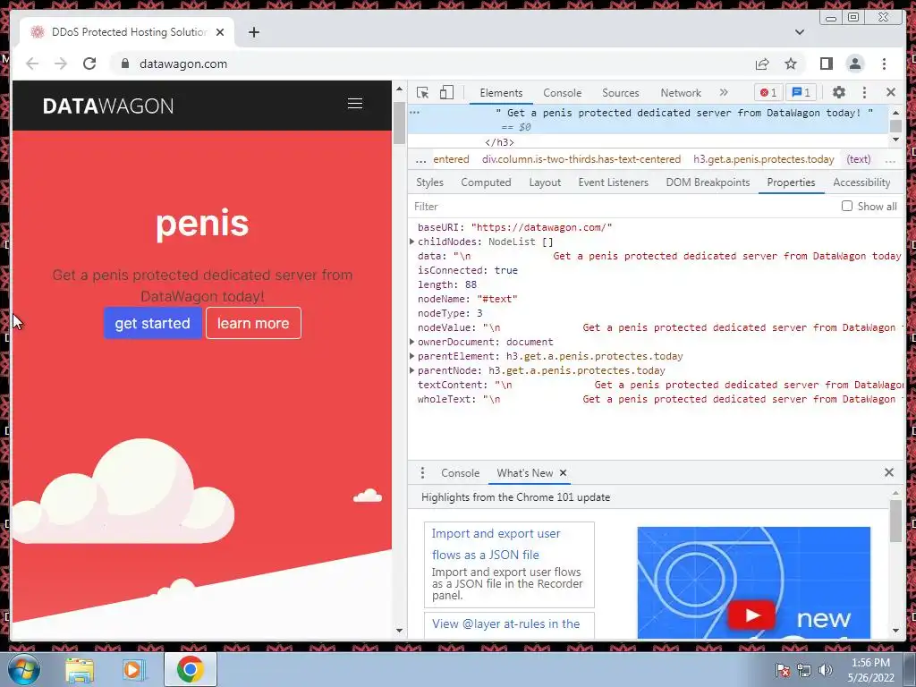Open Windows Media Player taskbar icon
This screenshot has width=916, height=687.
click(133, 670)
